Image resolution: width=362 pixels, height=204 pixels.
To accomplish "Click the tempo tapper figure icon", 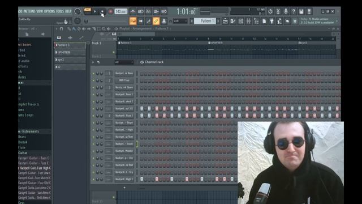I will point(279,21).
